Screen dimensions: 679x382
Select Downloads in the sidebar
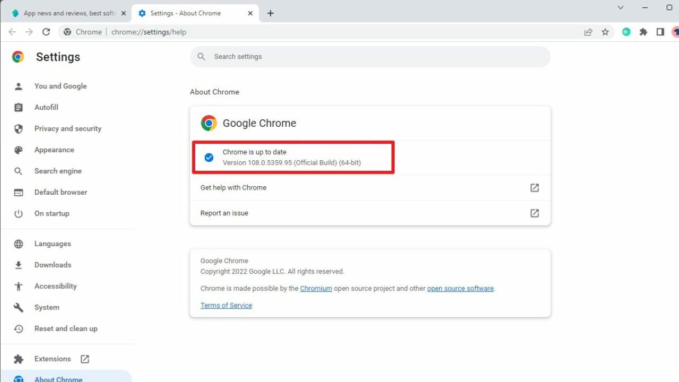[53, 265]
